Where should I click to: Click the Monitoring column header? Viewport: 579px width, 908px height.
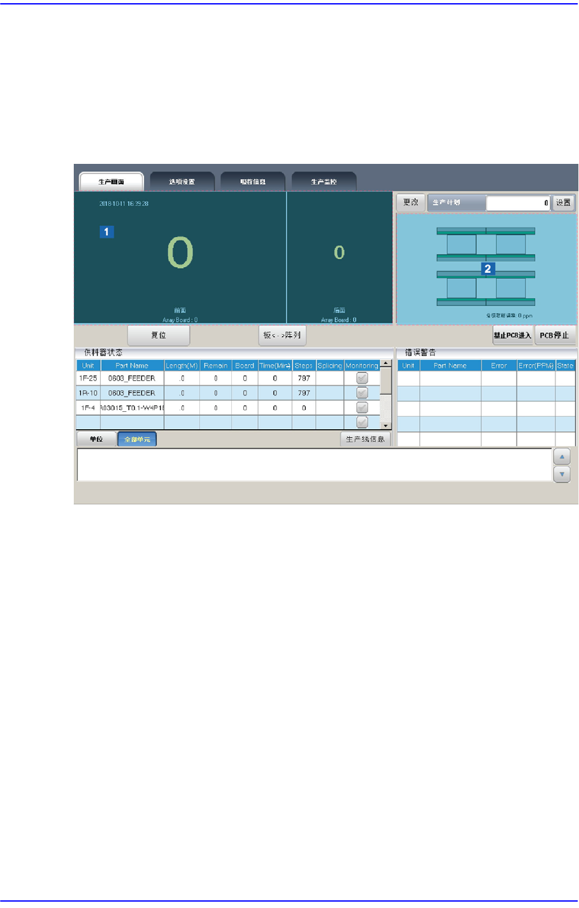(x=362, y=365)
